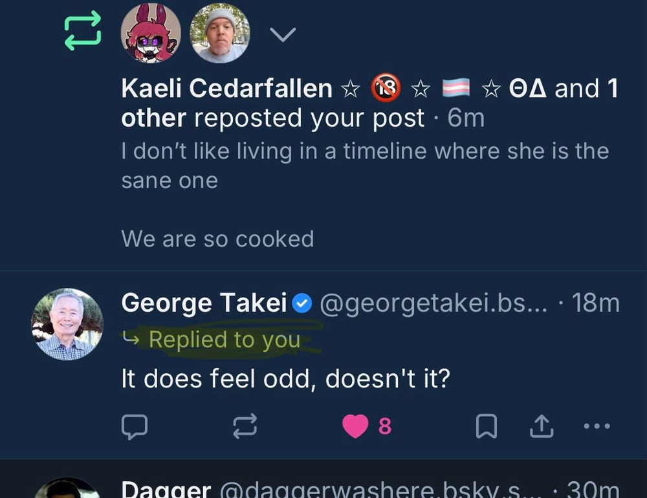Unlike George Takei's reply by tapping the heart
This screenshot has height=498, width=647.
tap(355, 425)
